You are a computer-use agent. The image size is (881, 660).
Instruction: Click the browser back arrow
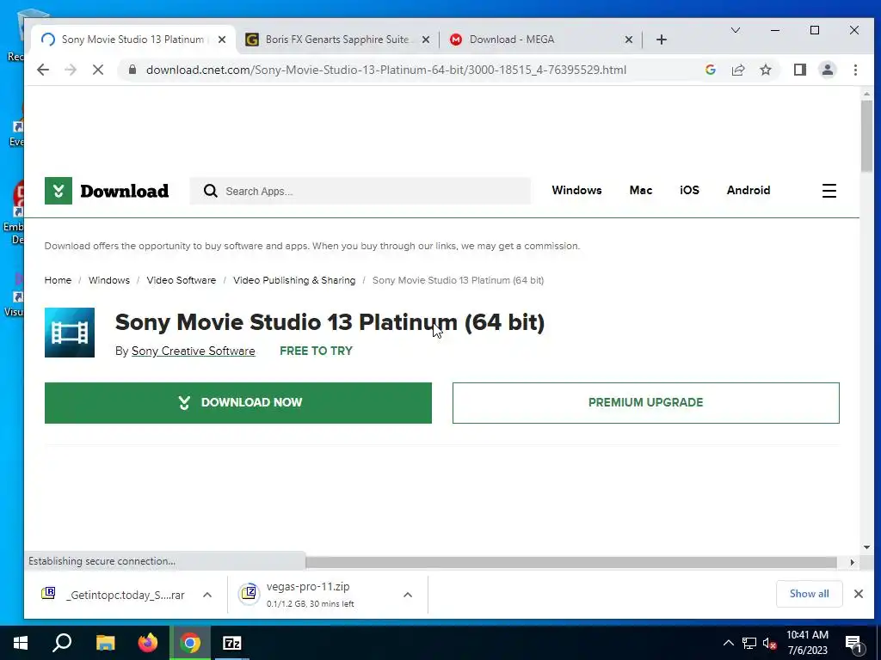point(43,70)
